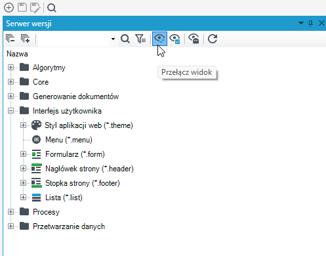The height and width of the screenshot is (256, 326).
Task: Click the Algorytmy folder icon
Action: [x=24, y=68]
